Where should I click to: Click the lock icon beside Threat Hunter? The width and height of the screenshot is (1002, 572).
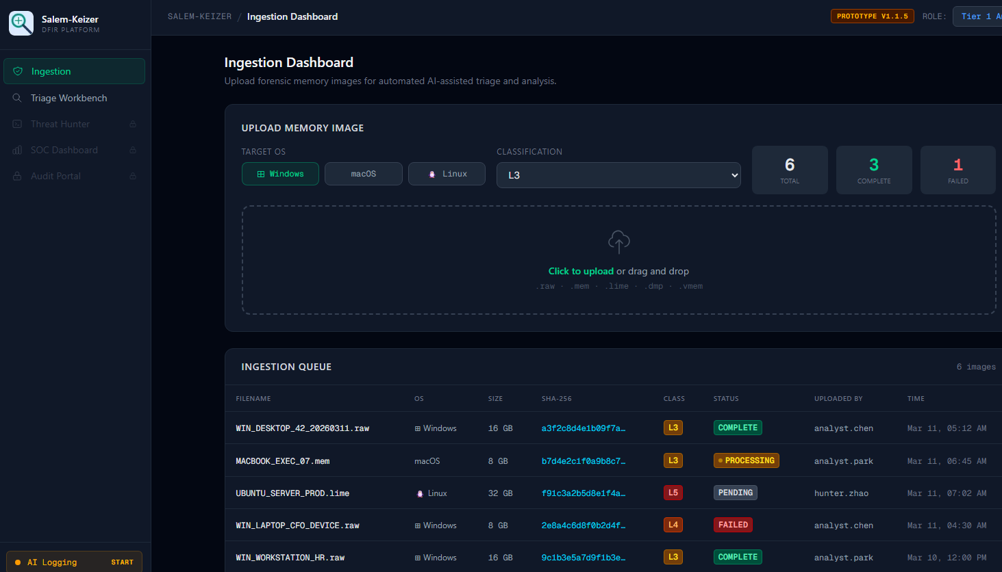(x=133, y=125)
